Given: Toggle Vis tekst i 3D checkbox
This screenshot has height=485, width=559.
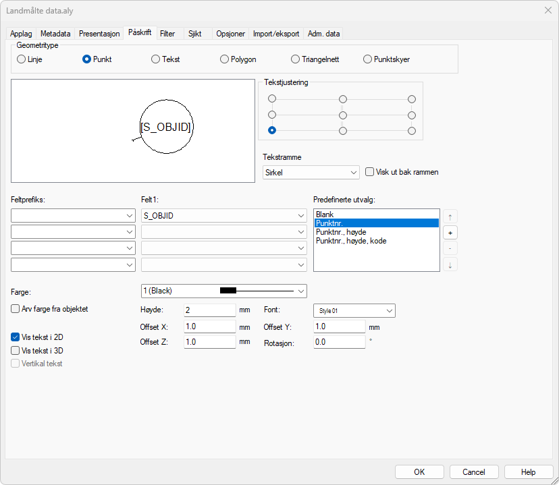Looking at the screenshot, I should (x=16, y=351).
